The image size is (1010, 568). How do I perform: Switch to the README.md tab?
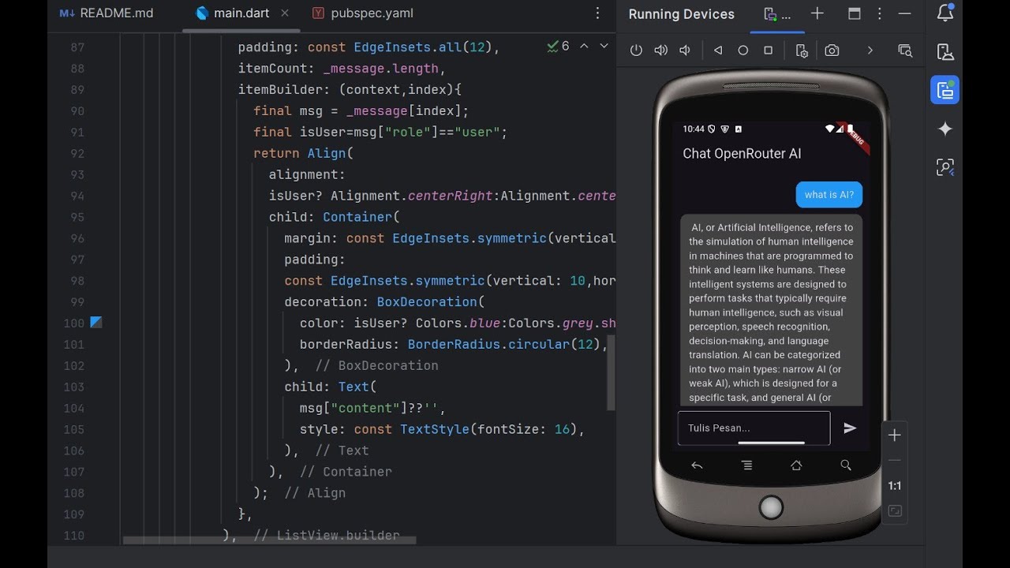107,13
